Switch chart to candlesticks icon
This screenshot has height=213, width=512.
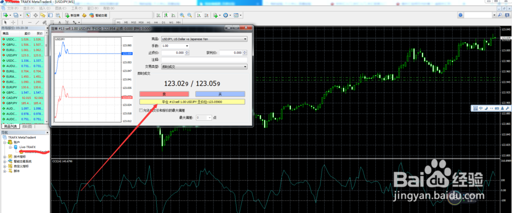tap(166, 15)
